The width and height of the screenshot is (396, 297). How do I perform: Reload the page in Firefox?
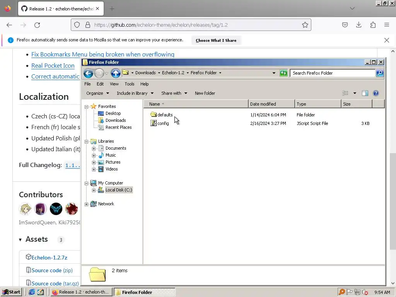pyautogui.click(x=37, y=25)
